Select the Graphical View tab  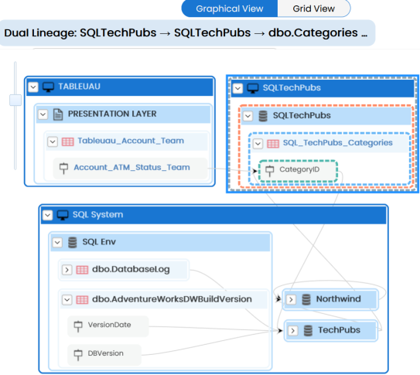pyautogui.click(x=230, y=9)
